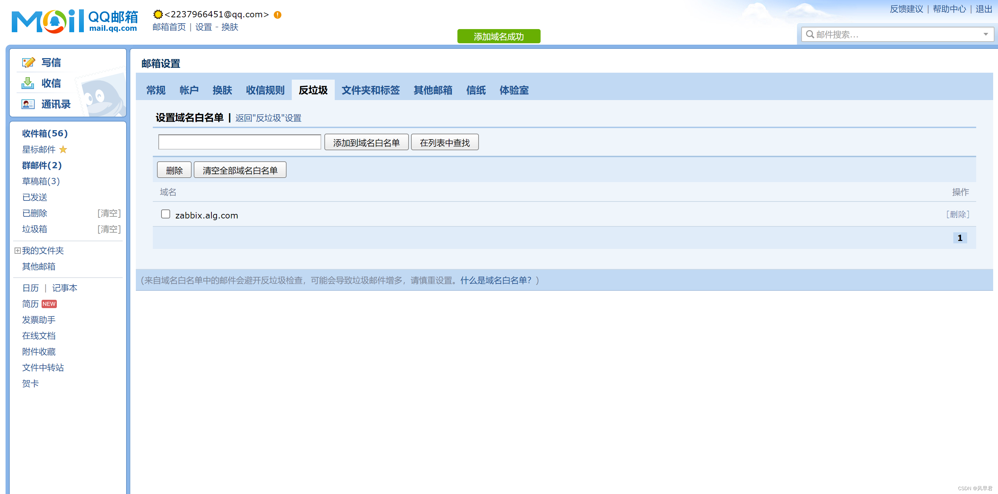Open the 返回"反垃圾"设置 link

coord(268,118)
